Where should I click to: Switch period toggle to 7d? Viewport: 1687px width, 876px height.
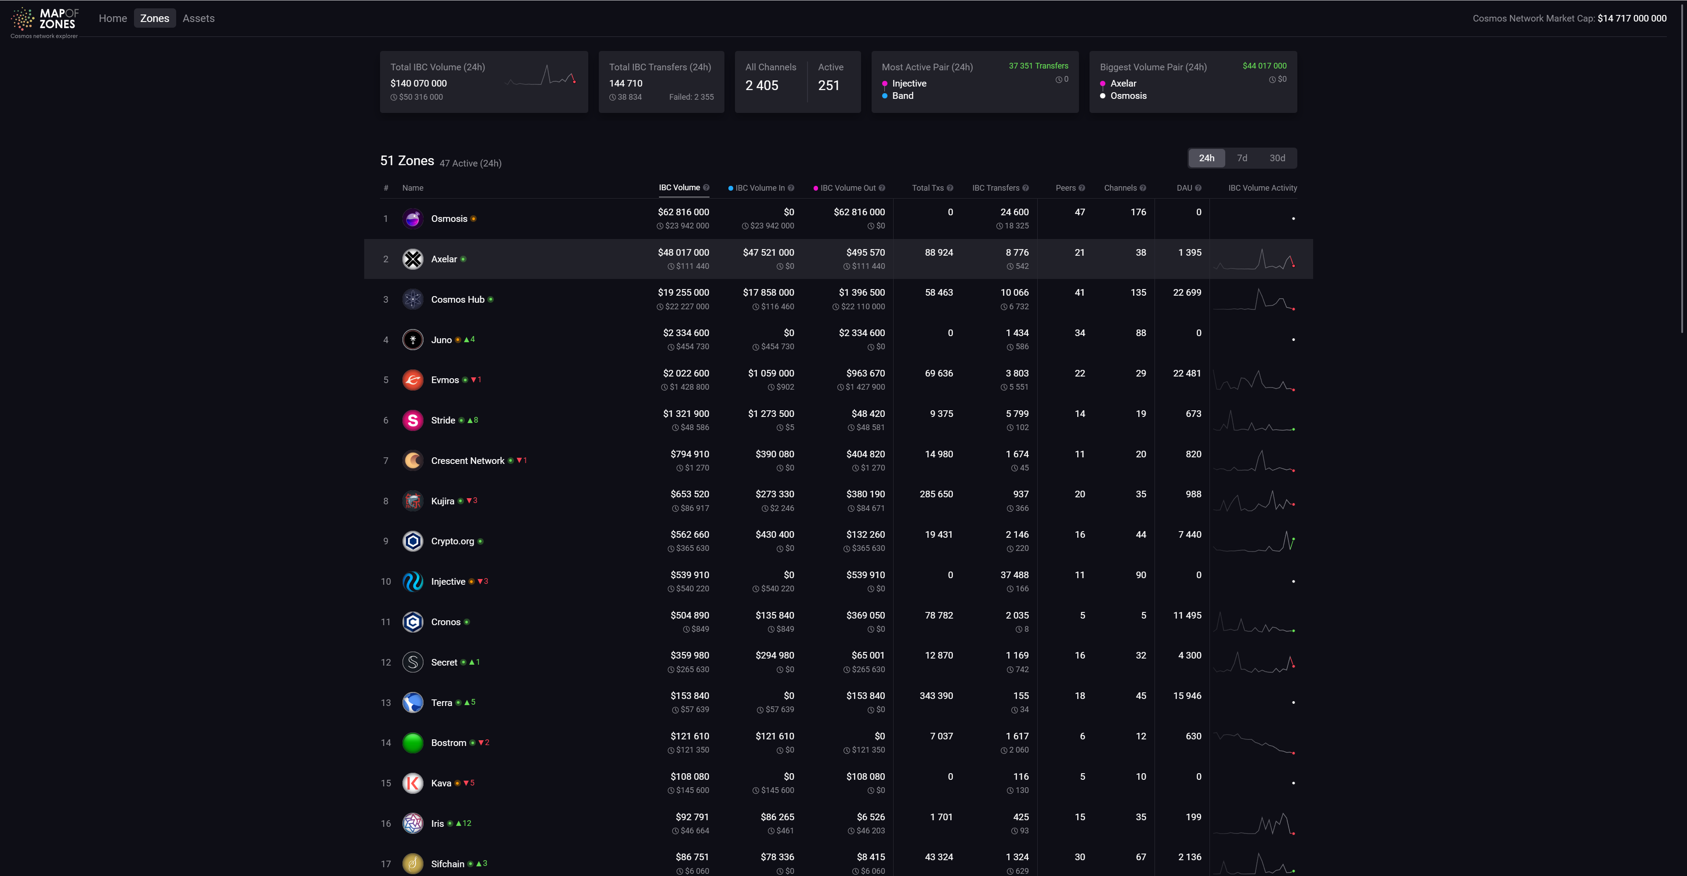[x=1242, y=158]
